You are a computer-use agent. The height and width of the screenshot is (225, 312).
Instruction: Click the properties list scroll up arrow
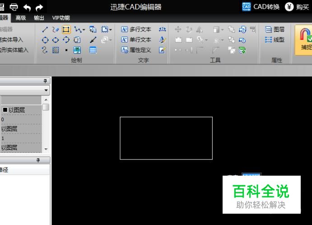point(46,100)
